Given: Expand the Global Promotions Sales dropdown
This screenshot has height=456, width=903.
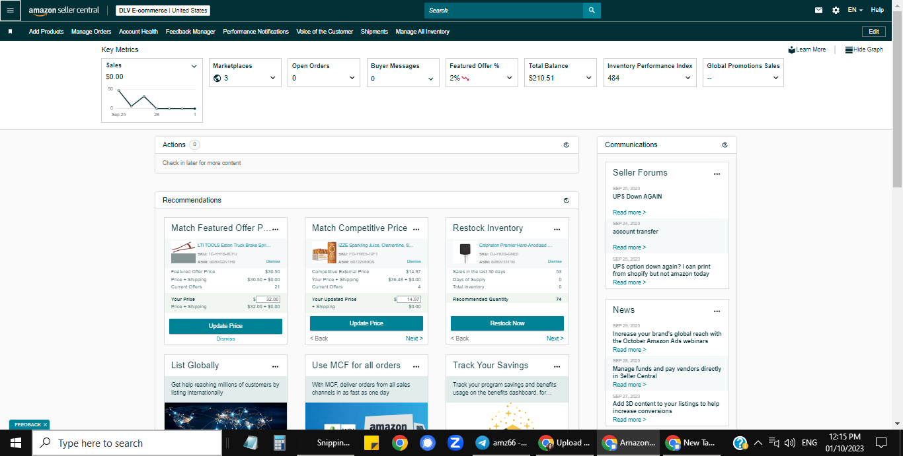Looking at the screenshot, I should coord(776,78).
